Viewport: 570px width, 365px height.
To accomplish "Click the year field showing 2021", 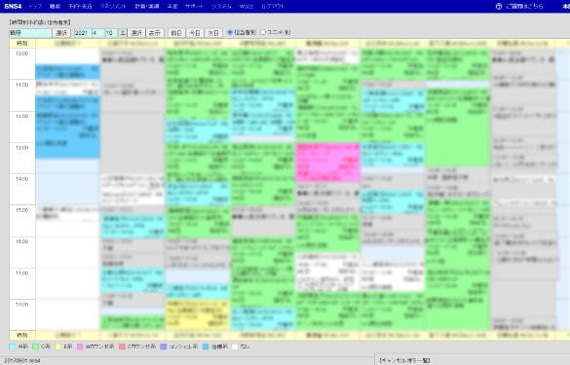I will [83, 33].
